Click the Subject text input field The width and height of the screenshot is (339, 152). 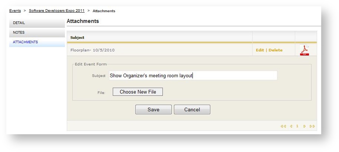(x=193, y=75)
